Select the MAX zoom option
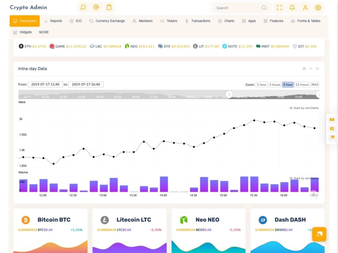The width and height of the screenshot is (338, 253). tap(315, 84)
